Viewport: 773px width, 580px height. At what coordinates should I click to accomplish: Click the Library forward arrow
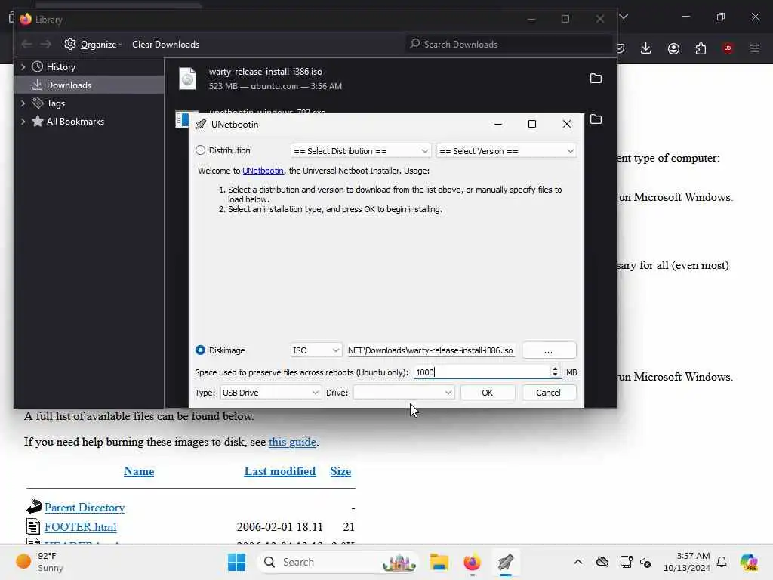click(46, 45)
